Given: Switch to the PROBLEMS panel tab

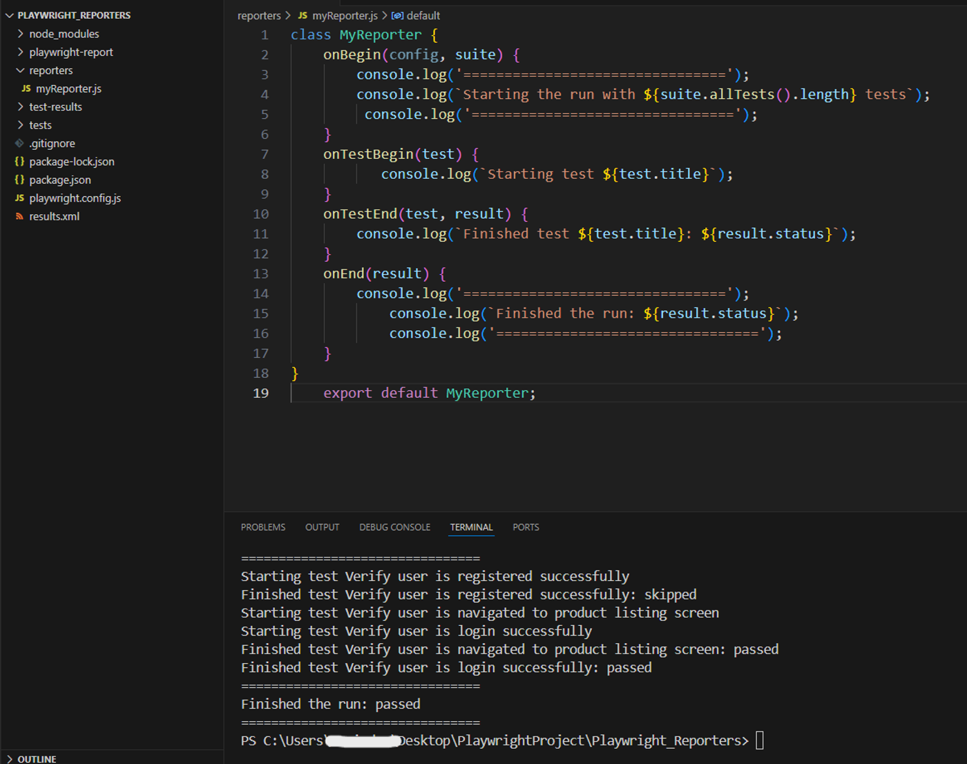Looking at the screenshot, I should tap(263, 527).
